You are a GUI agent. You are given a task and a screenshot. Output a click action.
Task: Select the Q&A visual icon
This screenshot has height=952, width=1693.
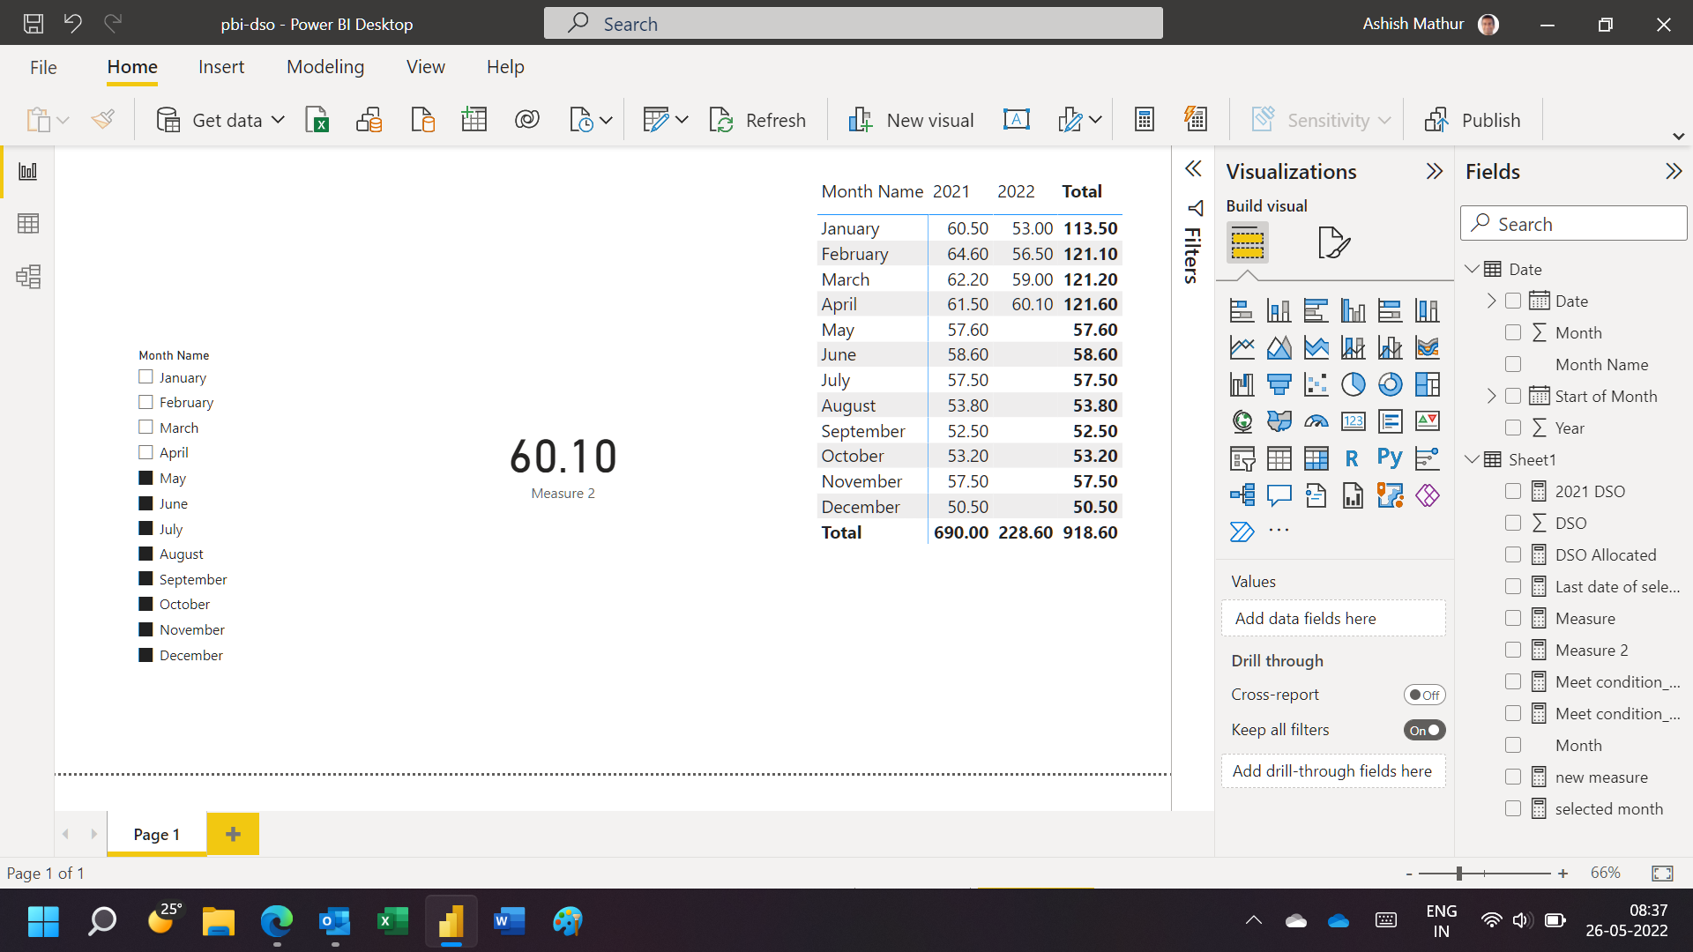point(1279,495)
